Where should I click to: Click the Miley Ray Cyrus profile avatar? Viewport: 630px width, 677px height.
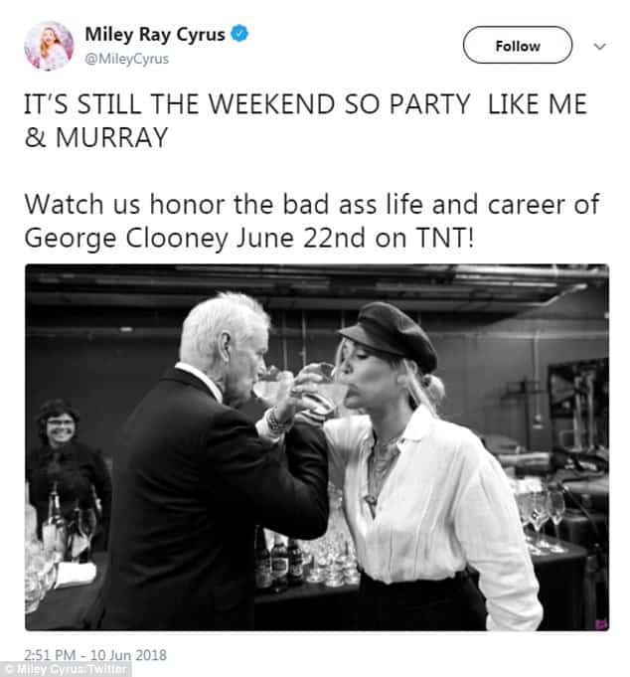point(48,46)
